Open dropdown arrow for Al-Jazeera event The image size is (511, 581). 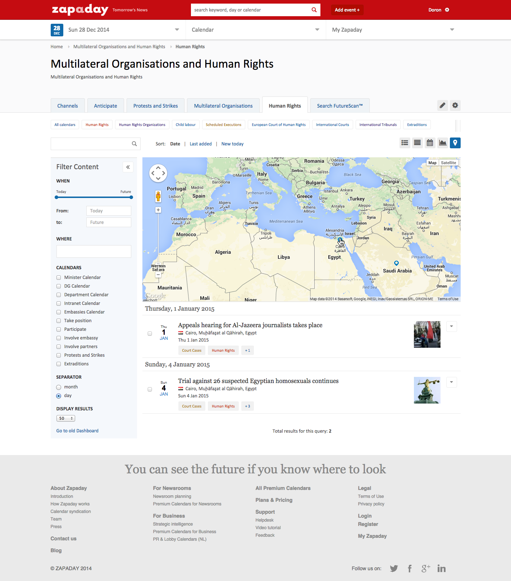tap(451, 326)
